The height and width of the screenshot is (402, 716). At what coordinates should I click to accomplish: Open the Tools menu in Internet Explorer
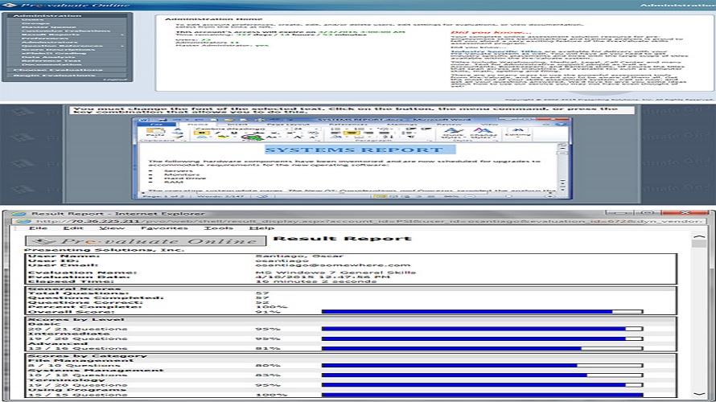[218, 228]
